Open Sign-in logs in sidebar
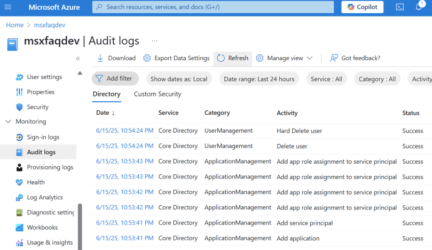 pyautogui.click(x=43, y=137)
